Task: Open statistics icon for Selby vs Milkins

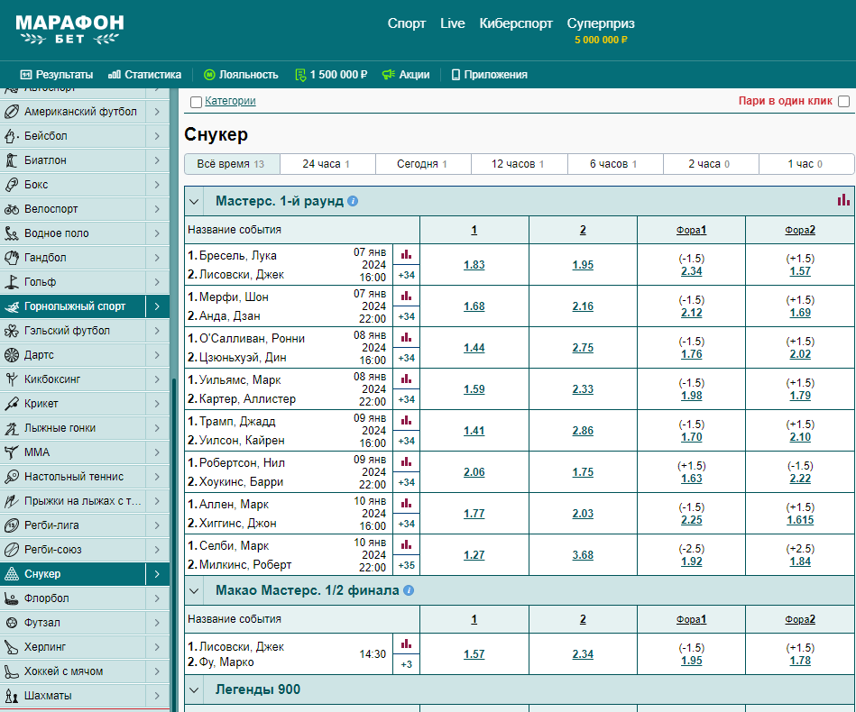Action: click(406, 545)
